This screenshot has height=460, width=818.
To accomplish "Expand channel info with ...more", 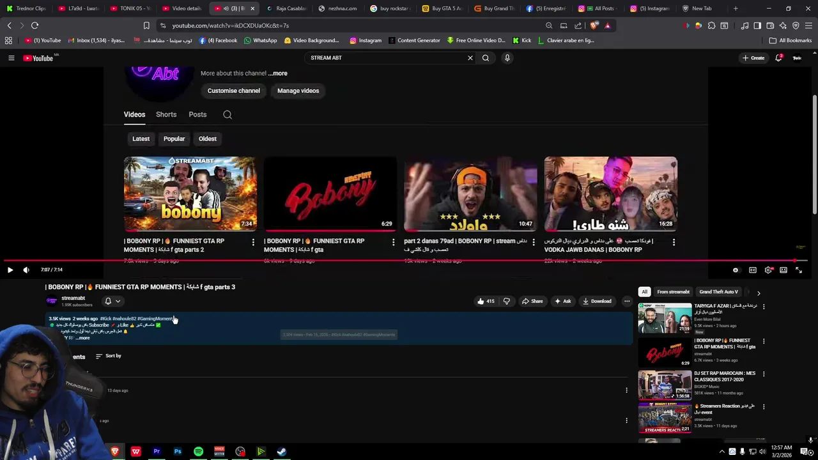I will pos(278,73).
